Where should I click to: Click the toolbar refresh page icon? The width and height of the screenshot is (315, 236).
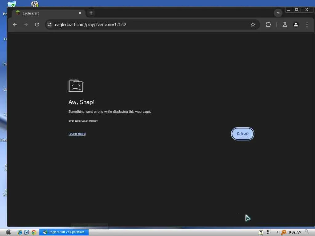(37, 25)
